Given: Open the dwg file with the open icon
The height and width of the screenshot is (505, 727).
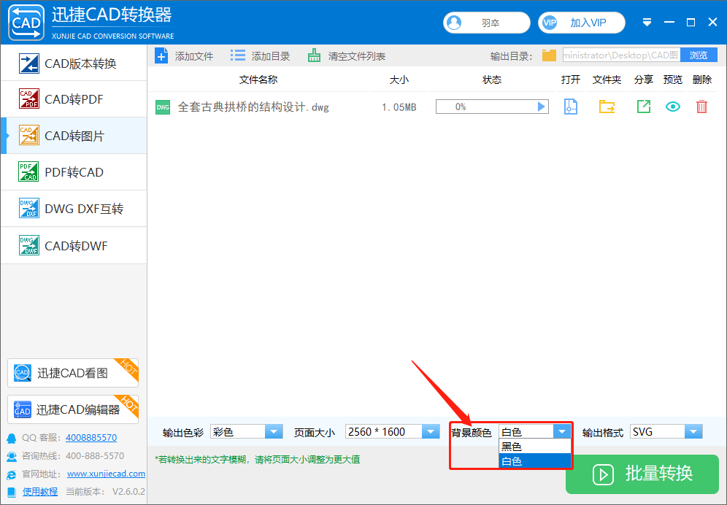Looking at the screenshot, I should pyautogui.click(x=570, y=107).
